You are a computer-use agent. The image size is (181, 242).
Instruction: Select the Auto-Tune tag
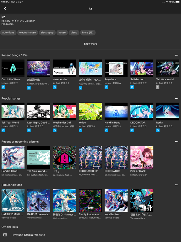point(8,32)
